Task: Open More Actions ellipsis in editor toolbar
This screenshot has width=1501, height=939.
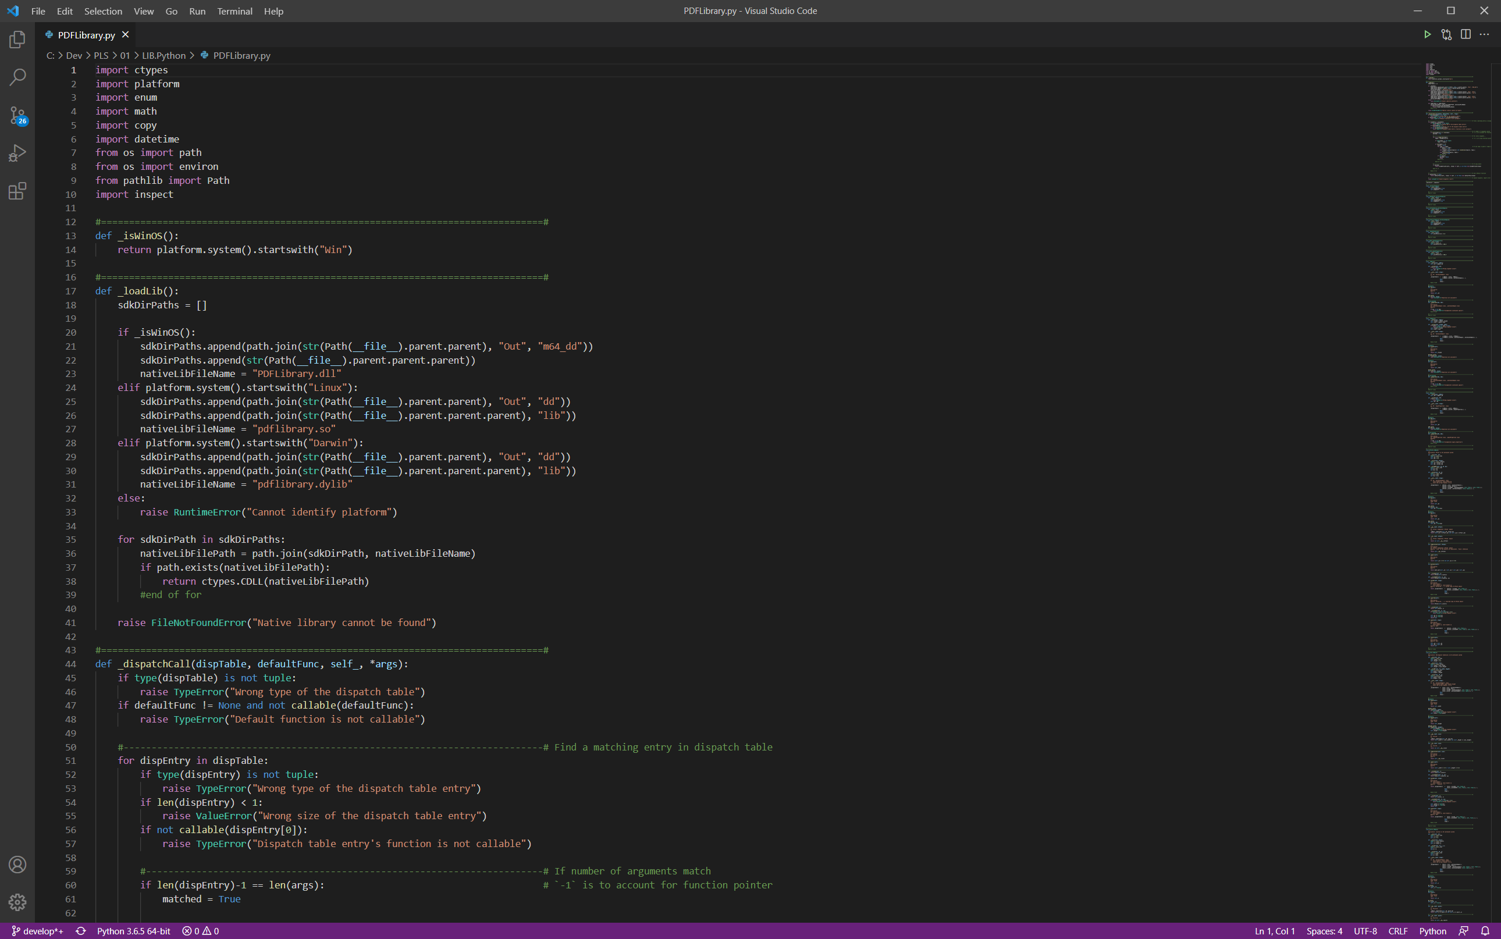Action: [x=1484, y=35]
